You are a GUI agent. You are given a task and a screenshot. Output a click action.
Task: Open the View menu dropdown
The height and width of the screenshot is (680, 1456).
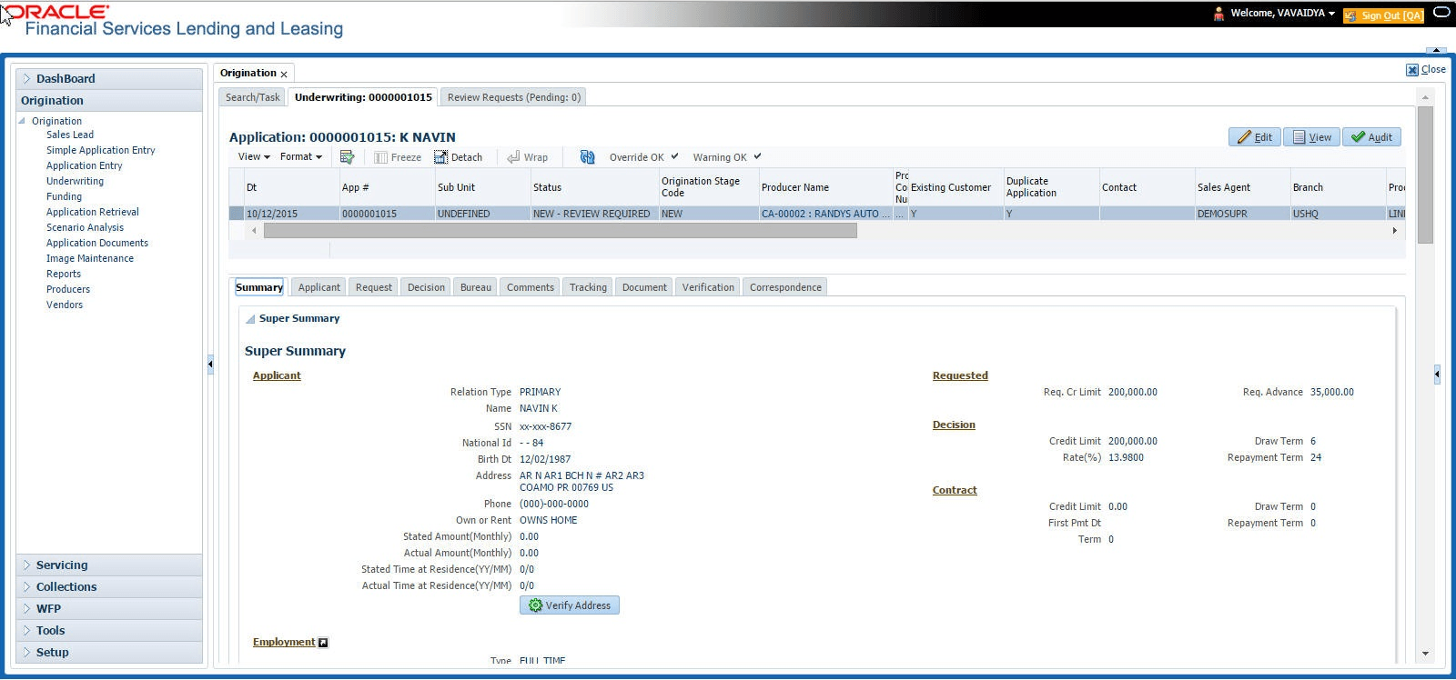tap(254, 156)
